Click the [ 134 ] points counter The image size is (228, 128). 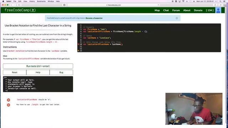pos(210,10)
